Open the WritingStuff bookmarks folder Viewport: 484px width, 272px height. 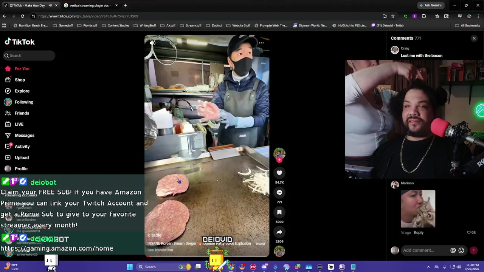pos(144,26)
